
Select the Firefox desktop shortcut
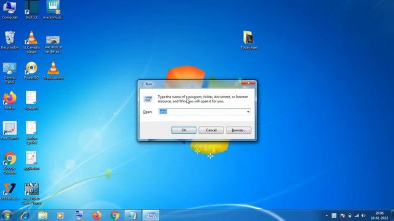click(10, 101)
